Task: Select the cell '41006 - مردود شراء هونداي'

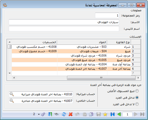Action: (x=82, y=55)
